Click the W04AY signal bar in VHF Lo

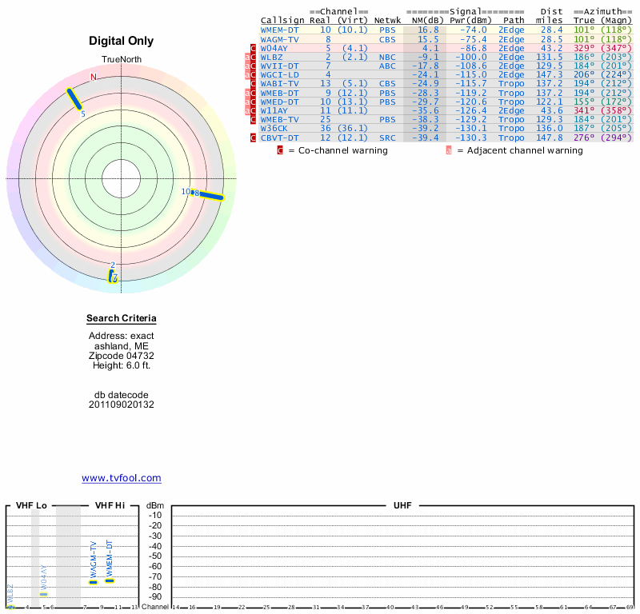pos(44,594)
